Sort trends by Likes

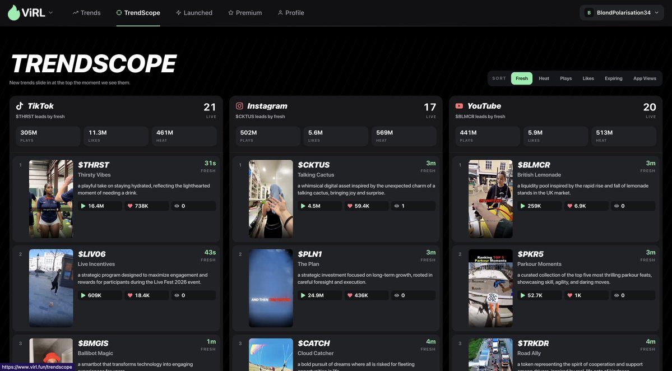[x=588, y=78]
